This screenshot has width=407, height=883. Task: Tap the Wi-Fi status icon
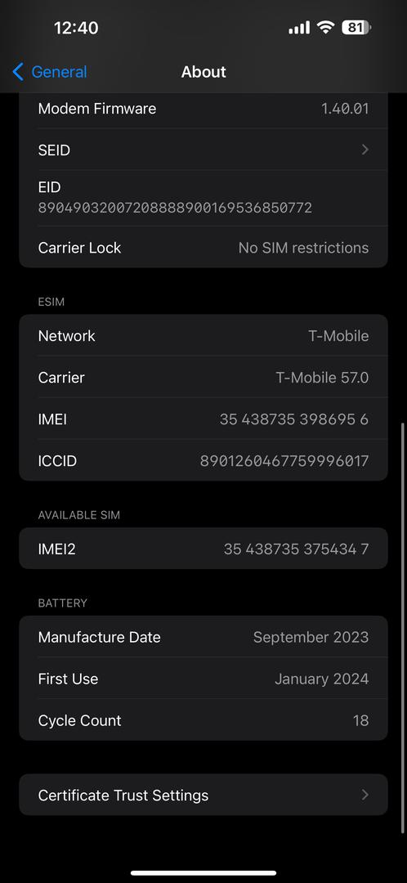[325, 27]
